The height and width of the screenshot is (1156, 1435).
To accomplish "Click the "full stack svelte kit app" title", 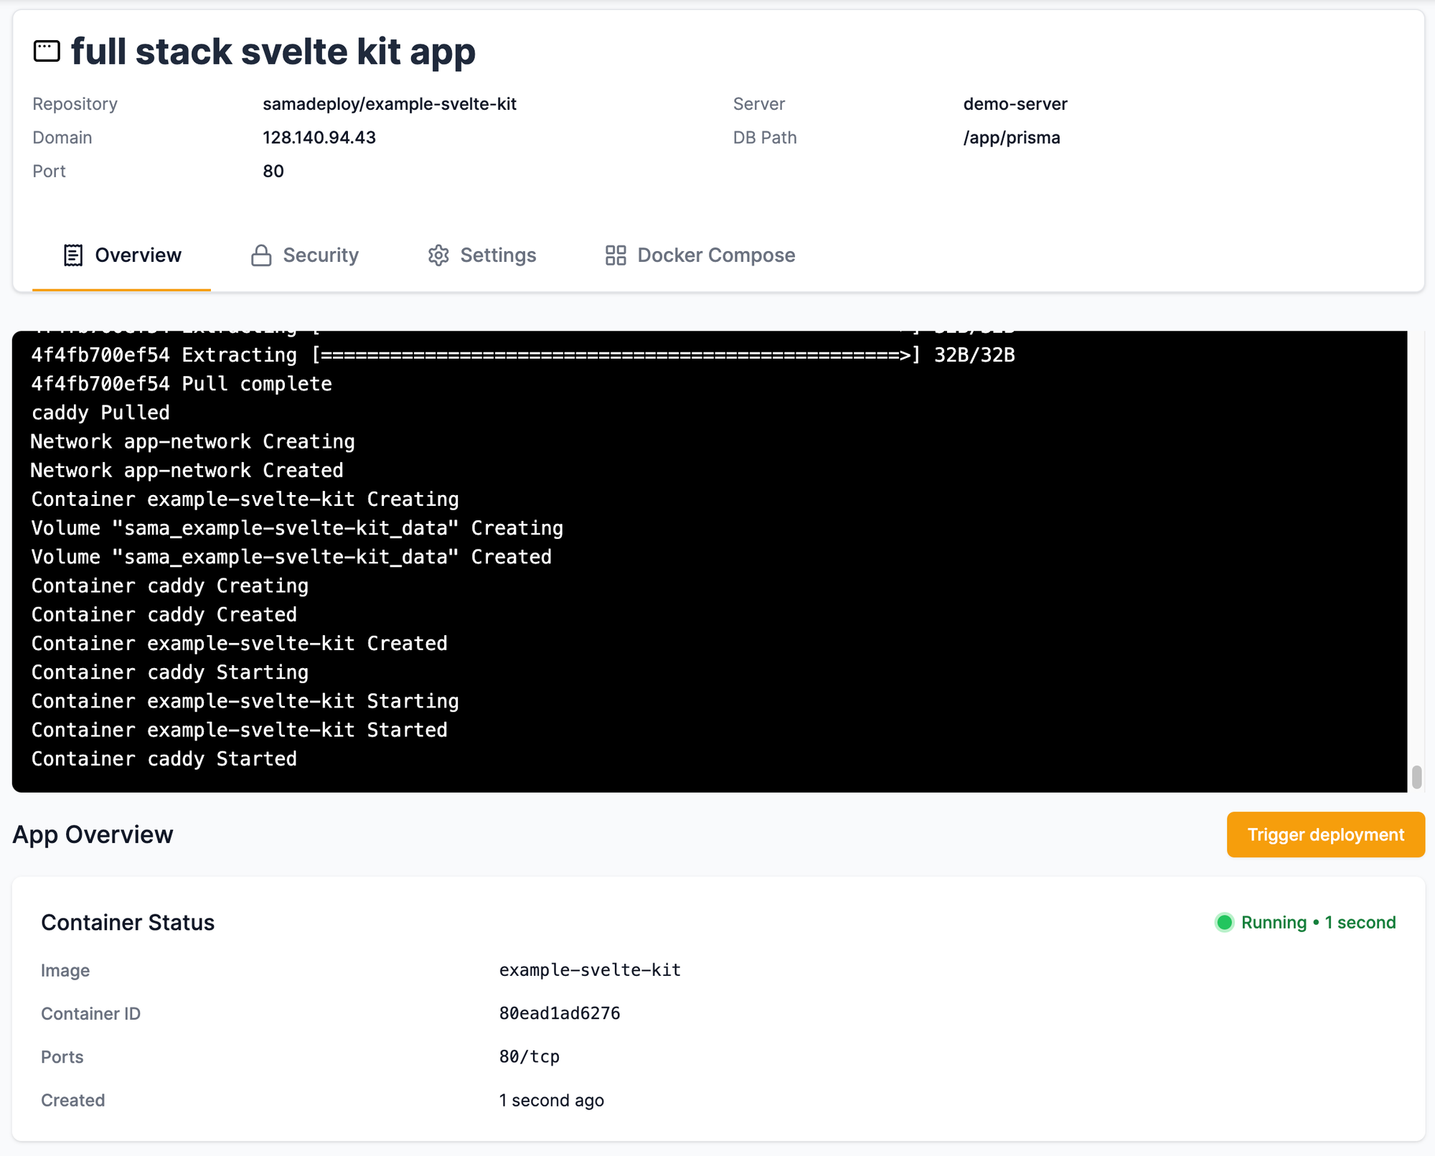I will coord(273,52).
